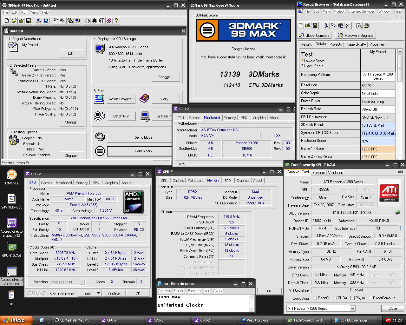Click Open project icon in 3DMark toolbar

14,21
